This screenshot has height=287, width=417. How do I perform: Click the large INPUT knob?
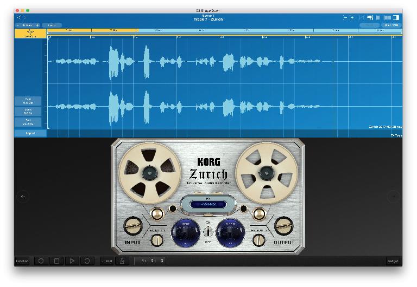click(133, 226)
